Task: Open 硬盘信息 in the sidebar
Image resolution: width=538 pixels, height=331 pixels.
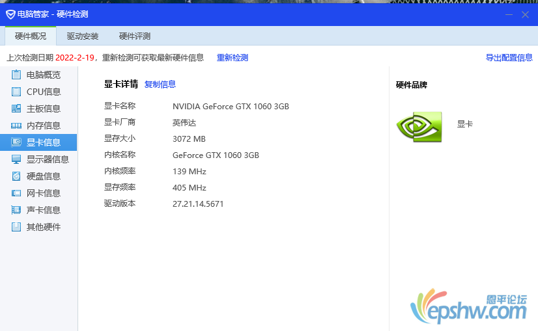Action: click(38, 176)
